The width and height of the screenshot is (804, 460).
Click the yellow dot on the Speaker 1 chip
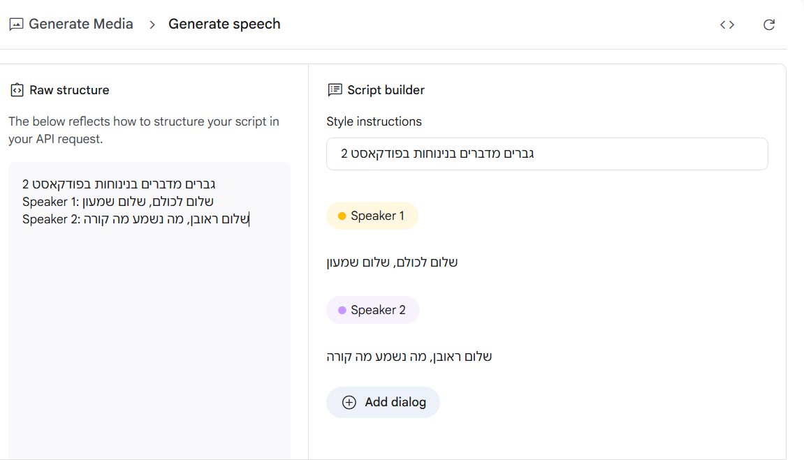340,216
